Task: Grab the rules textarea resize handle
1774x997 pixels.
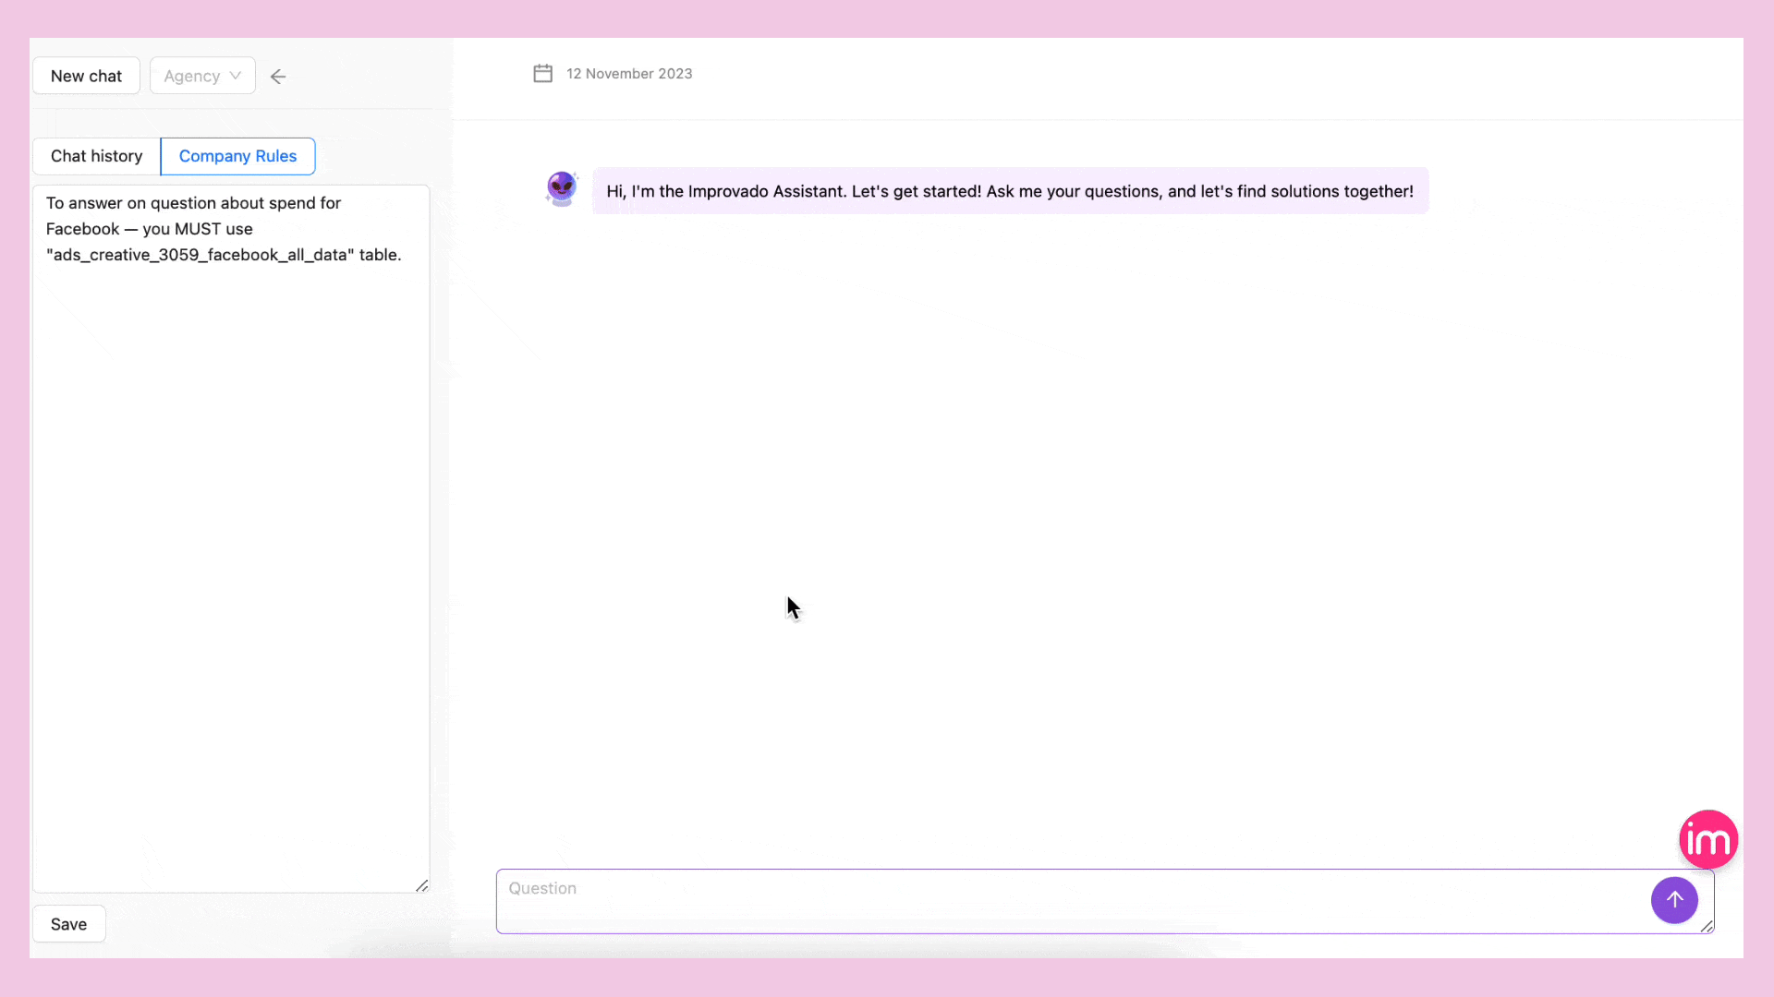Action: pyautogui.click(x=422, y=885)
